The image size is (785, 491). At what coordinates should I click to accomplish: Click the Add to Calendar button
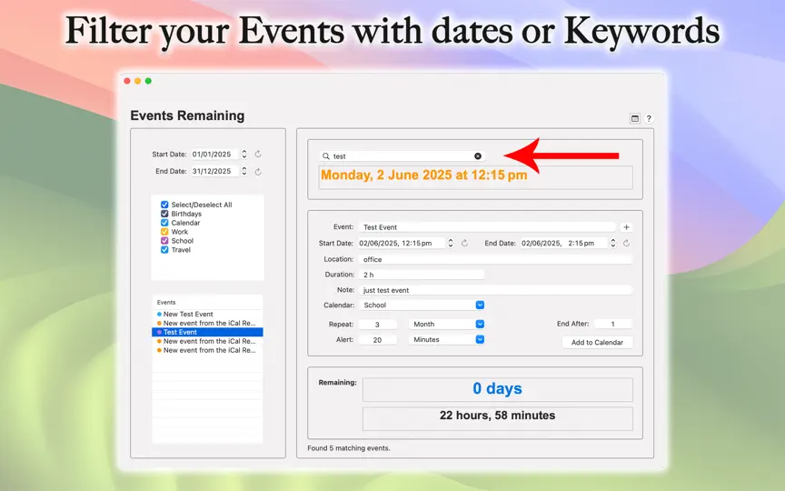tap(597, 343)
